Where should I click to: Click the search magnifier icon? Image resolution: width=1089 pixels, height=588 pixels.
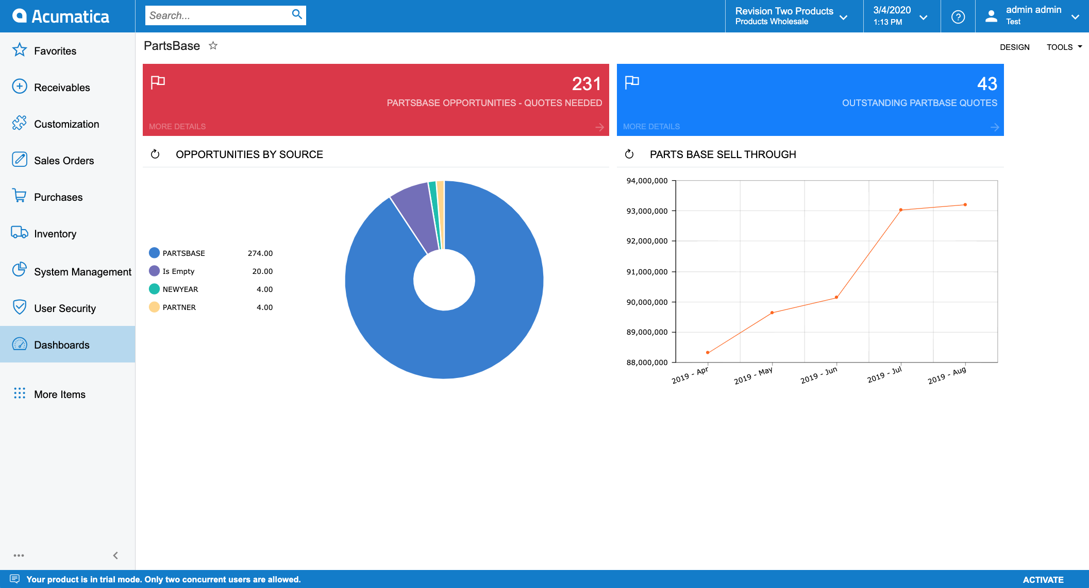coord(297,14)
